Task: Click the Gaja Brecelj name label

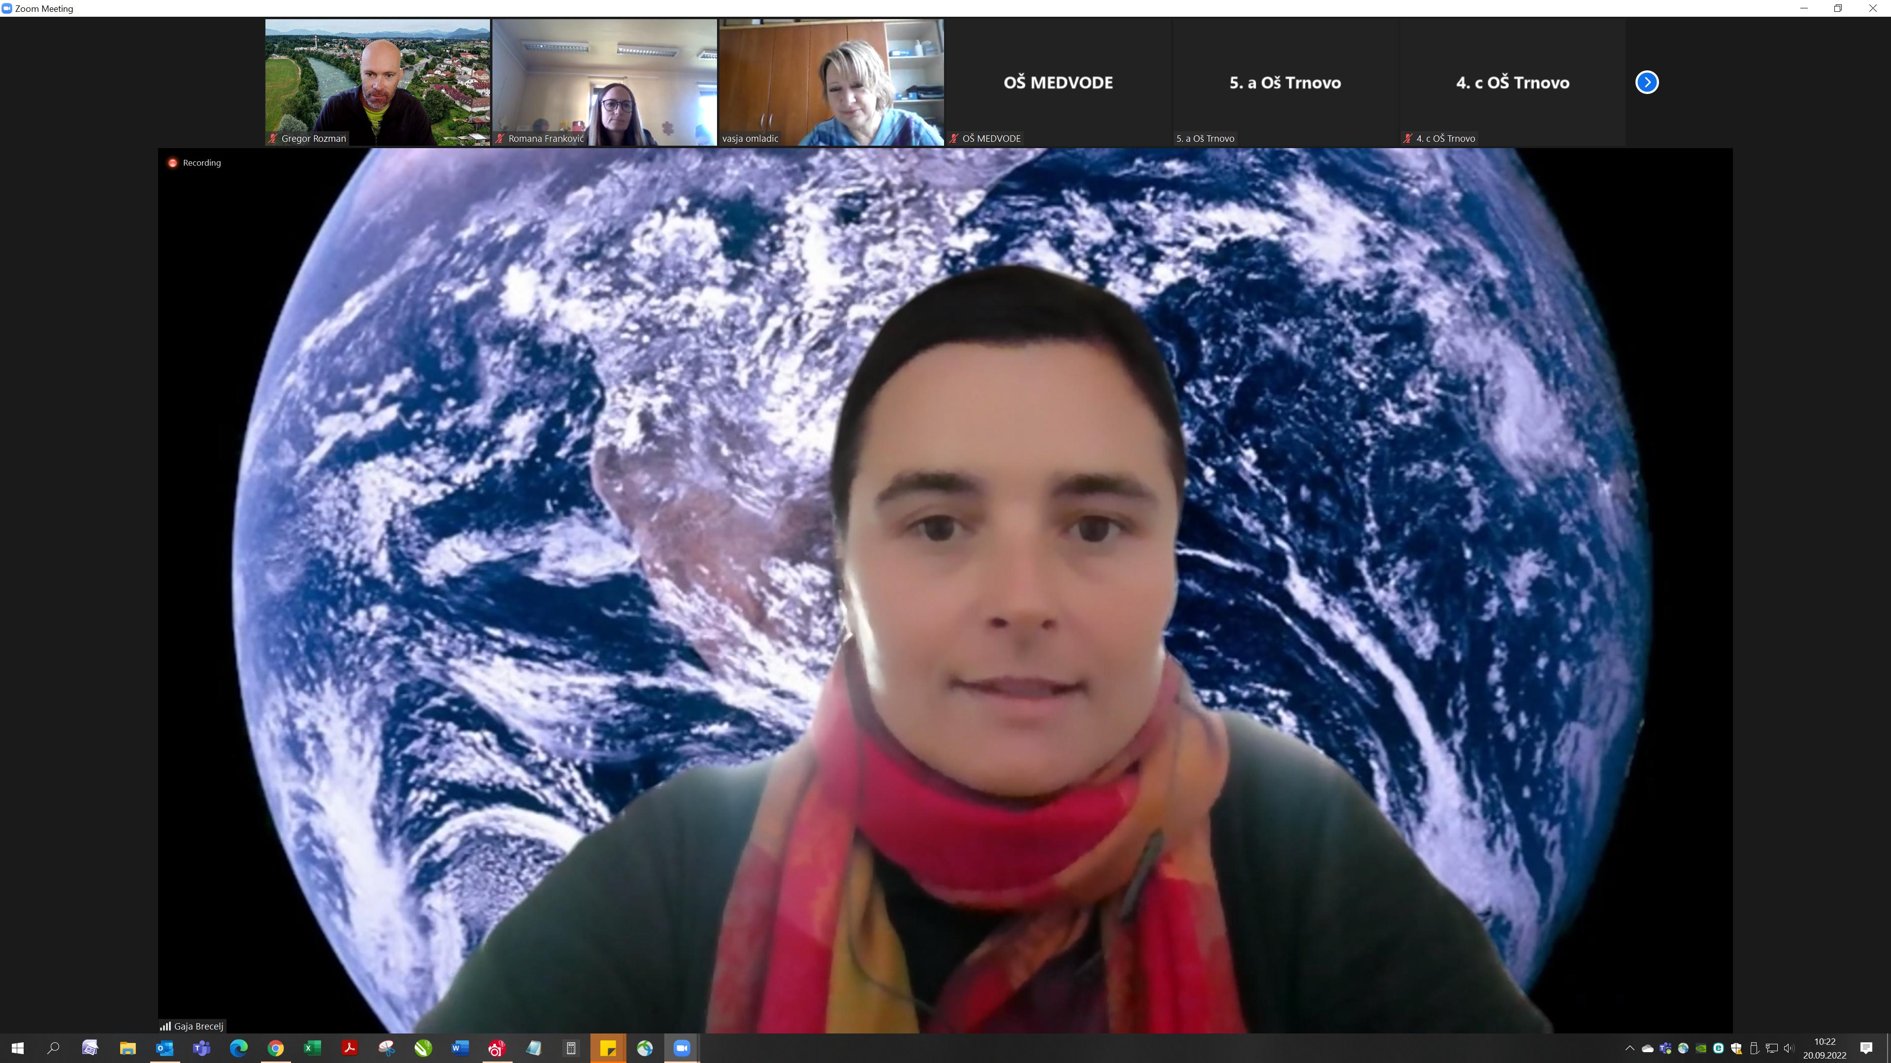Action: pos(198,1026)
